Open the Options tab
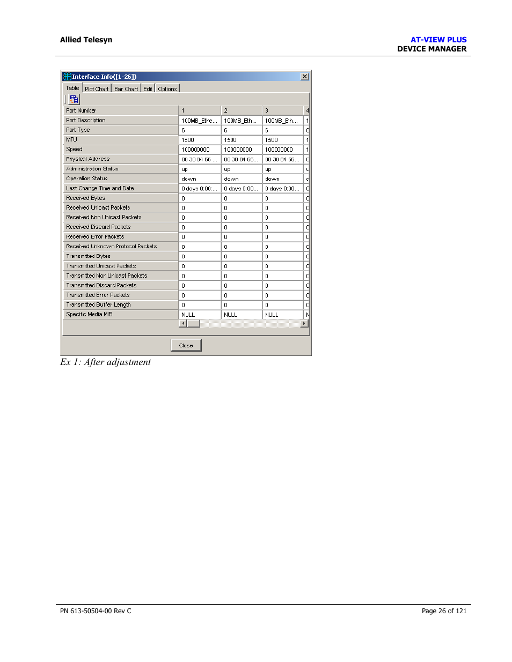The image size is (512, 662). (167, 89)
